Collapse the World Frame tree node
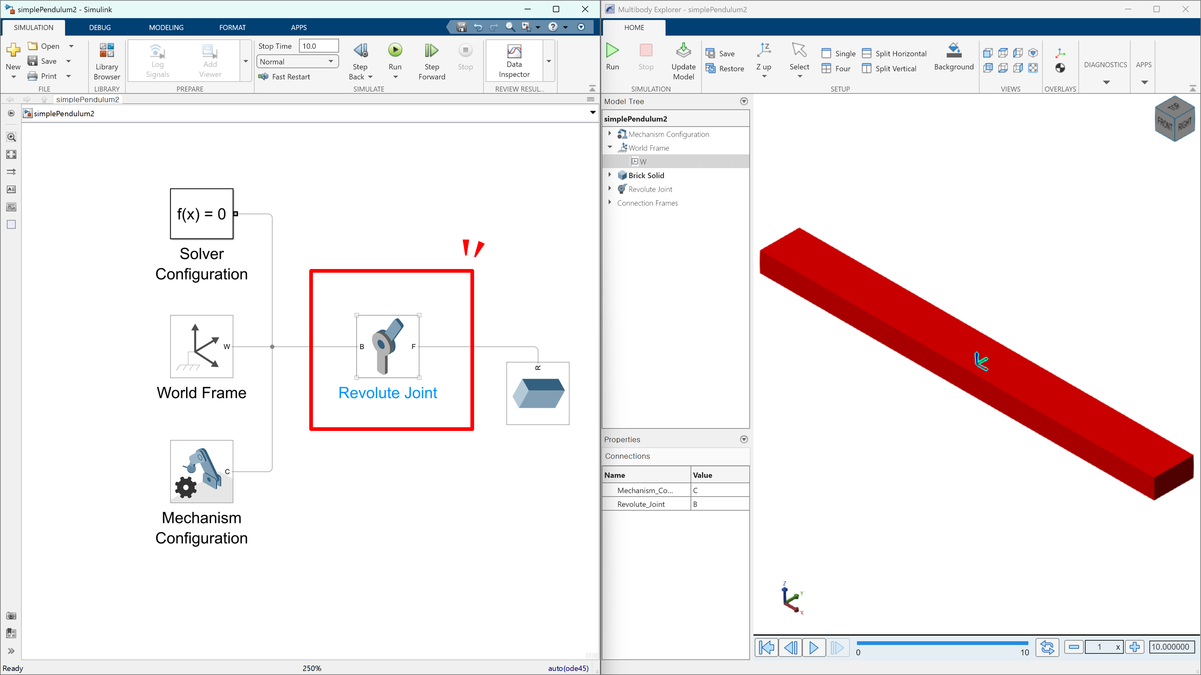Viewport: 1201px width, 675px height. coord(609,147)
